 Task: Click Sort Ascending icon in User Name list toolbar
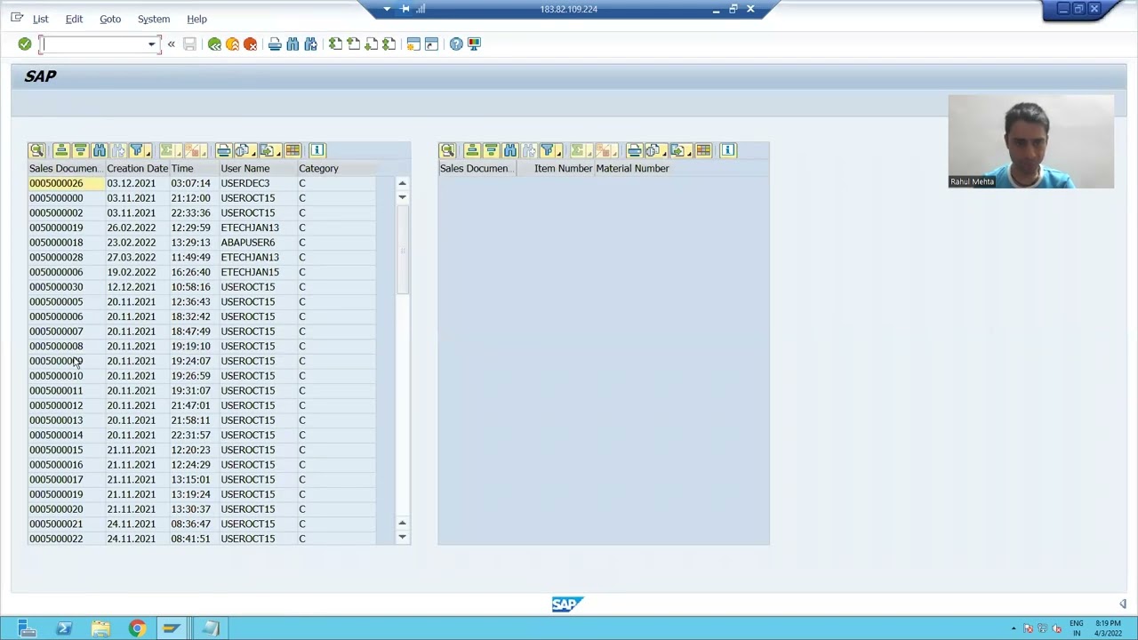[x=61, y=150]
